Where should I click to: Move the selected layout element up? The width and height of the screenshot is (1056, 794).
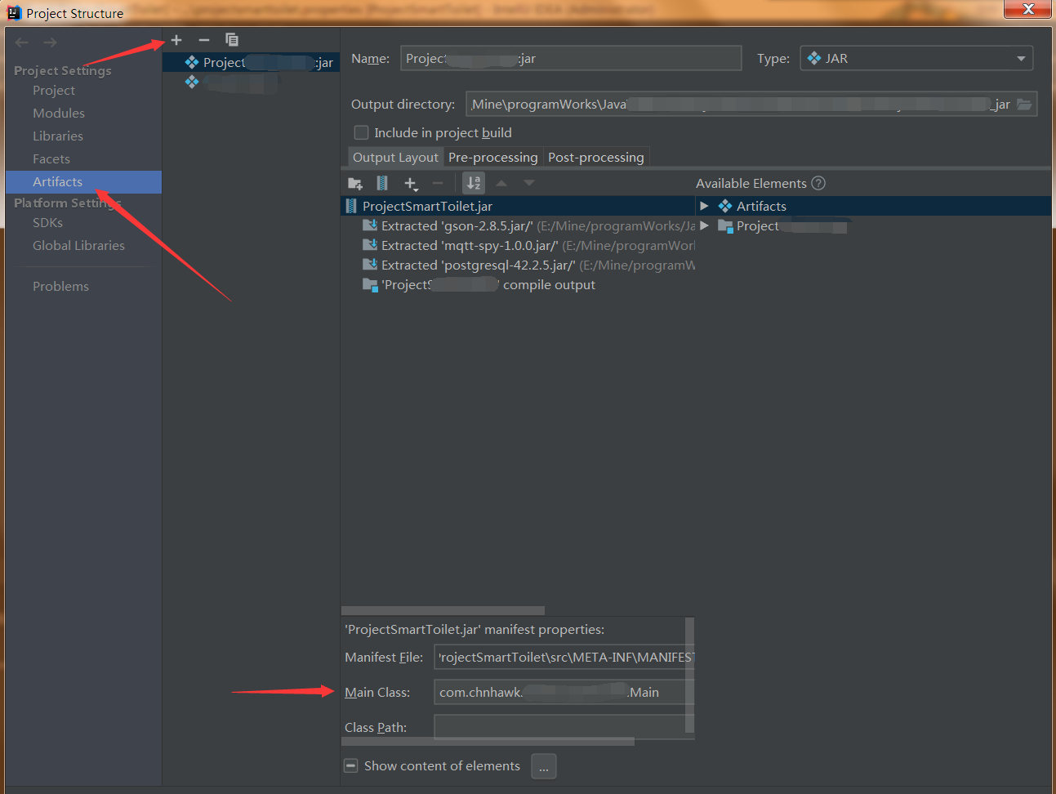point(501,184)
